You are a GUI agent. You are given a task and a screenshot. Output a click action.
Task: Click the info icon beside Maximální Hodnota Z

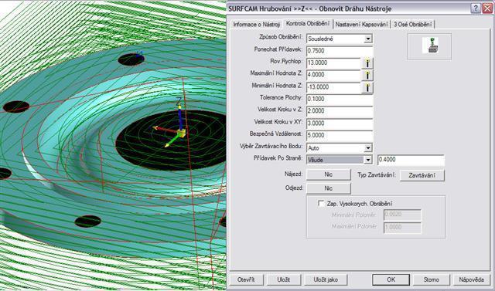coord(367,75)
